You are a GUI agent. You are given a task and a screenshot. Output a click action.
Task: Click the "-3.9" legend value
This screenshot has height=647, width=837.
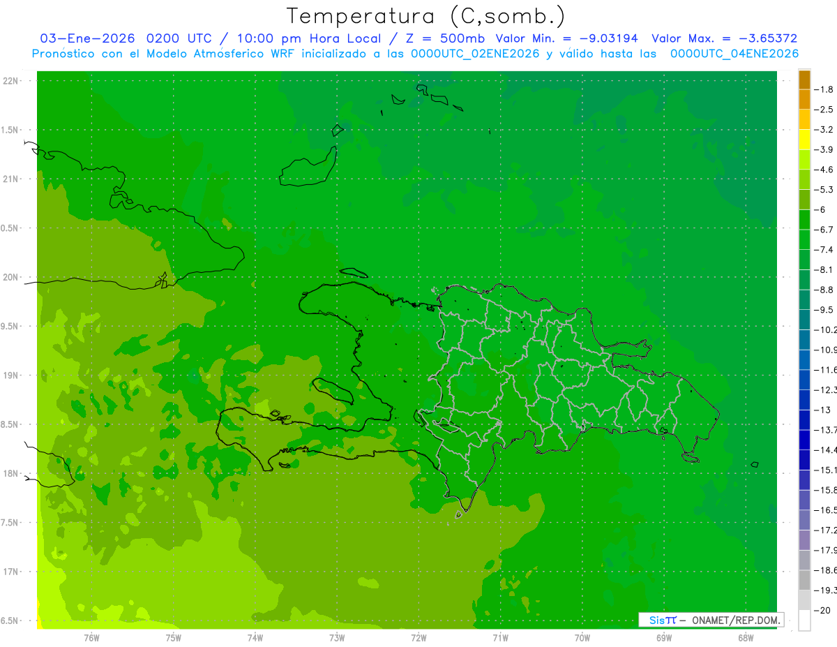tap(825, 149)
